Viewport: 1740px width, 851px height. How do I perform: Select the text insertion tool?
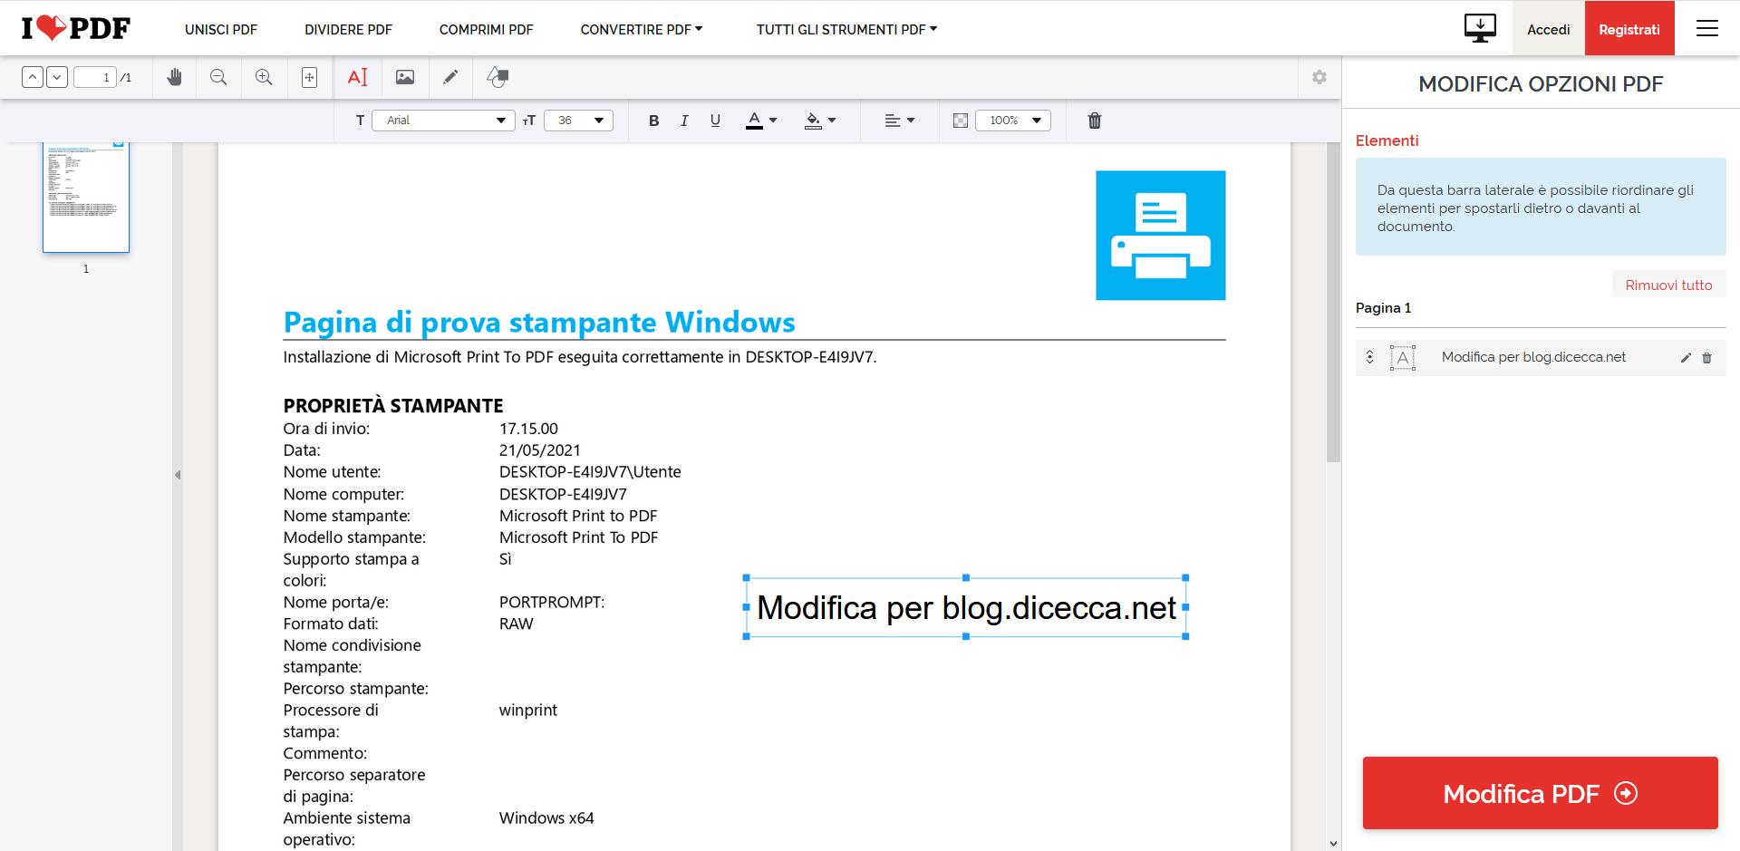(x=358, y=77)
